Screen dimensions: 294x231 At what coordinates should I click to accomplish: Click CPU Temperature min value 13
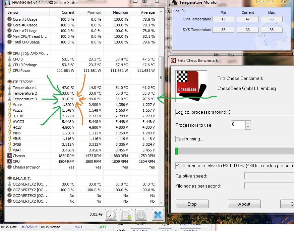click(223, 19)
